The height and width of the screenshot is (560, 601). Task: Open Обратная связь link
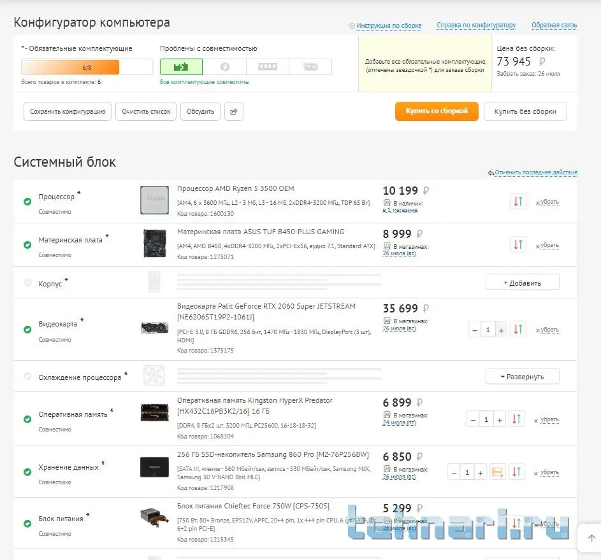coord(554,25)
